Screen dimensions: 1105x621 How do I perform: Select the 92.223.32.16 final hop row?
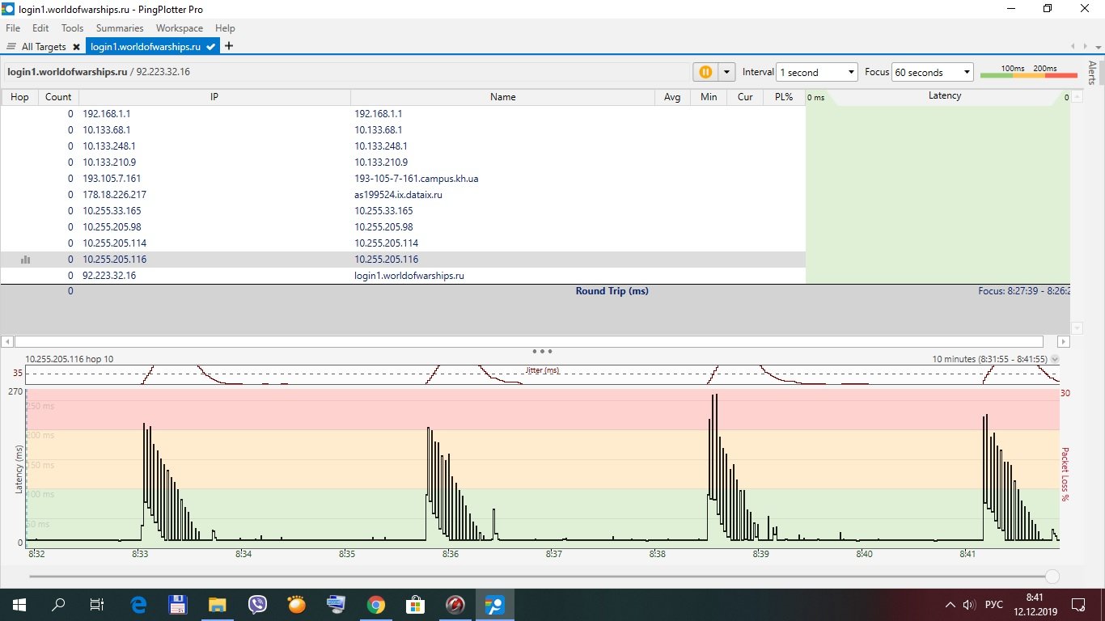click(403, 276)
